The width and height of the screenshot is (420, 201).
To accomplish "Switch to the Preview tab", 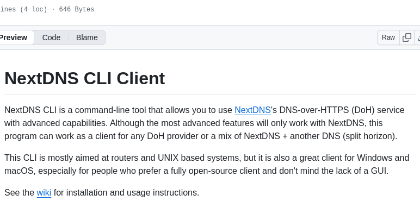I will (x=16, y=37).
